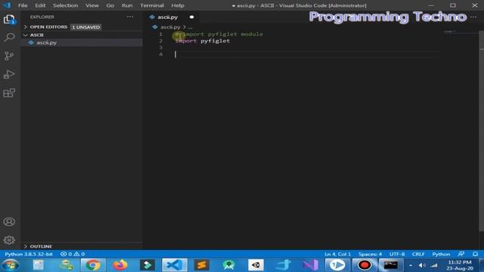484x272 pixels.
Task: Click the breadcrumb ellipsis after ascii.py
Action: [x=190, y=27]
